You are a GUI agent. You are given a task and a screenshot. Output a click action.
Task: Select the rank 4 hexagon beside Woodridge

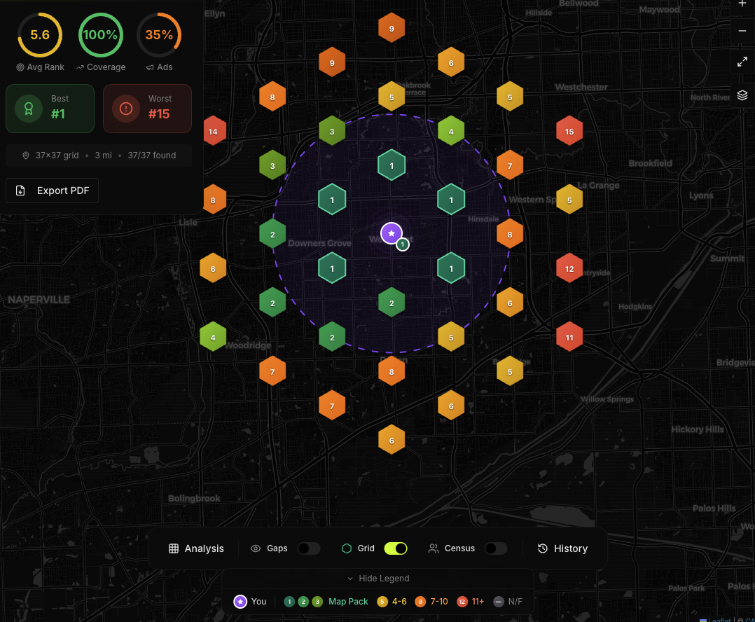214,337
